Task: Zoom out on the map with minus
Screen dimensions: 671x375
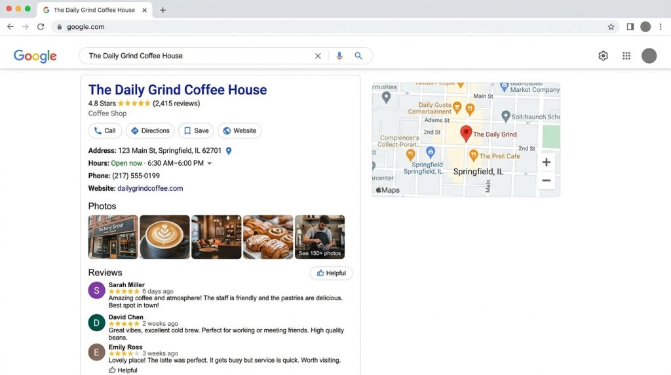Action: [x=546, y=180]
